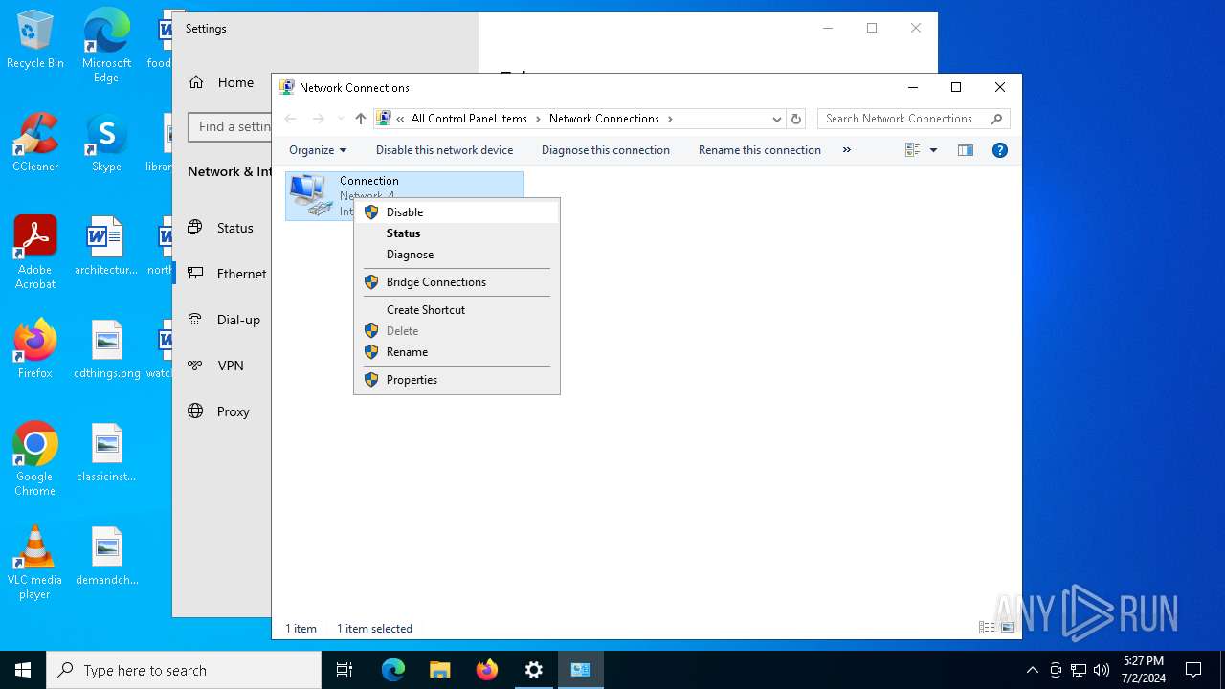Click the network connection adapter icon
Image resolution: width=1225 pixels, height=689 pixels.
pyautogui.click(x=311, y=195)
